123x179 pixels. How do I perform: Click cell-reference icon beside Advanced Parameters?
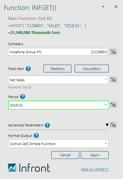(x=113, y=125)
